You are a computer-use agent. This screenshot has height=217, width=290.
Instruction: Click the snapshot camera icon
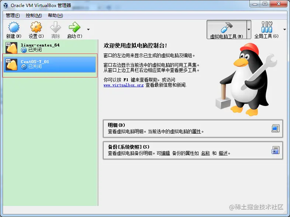[x=275, y=150]
